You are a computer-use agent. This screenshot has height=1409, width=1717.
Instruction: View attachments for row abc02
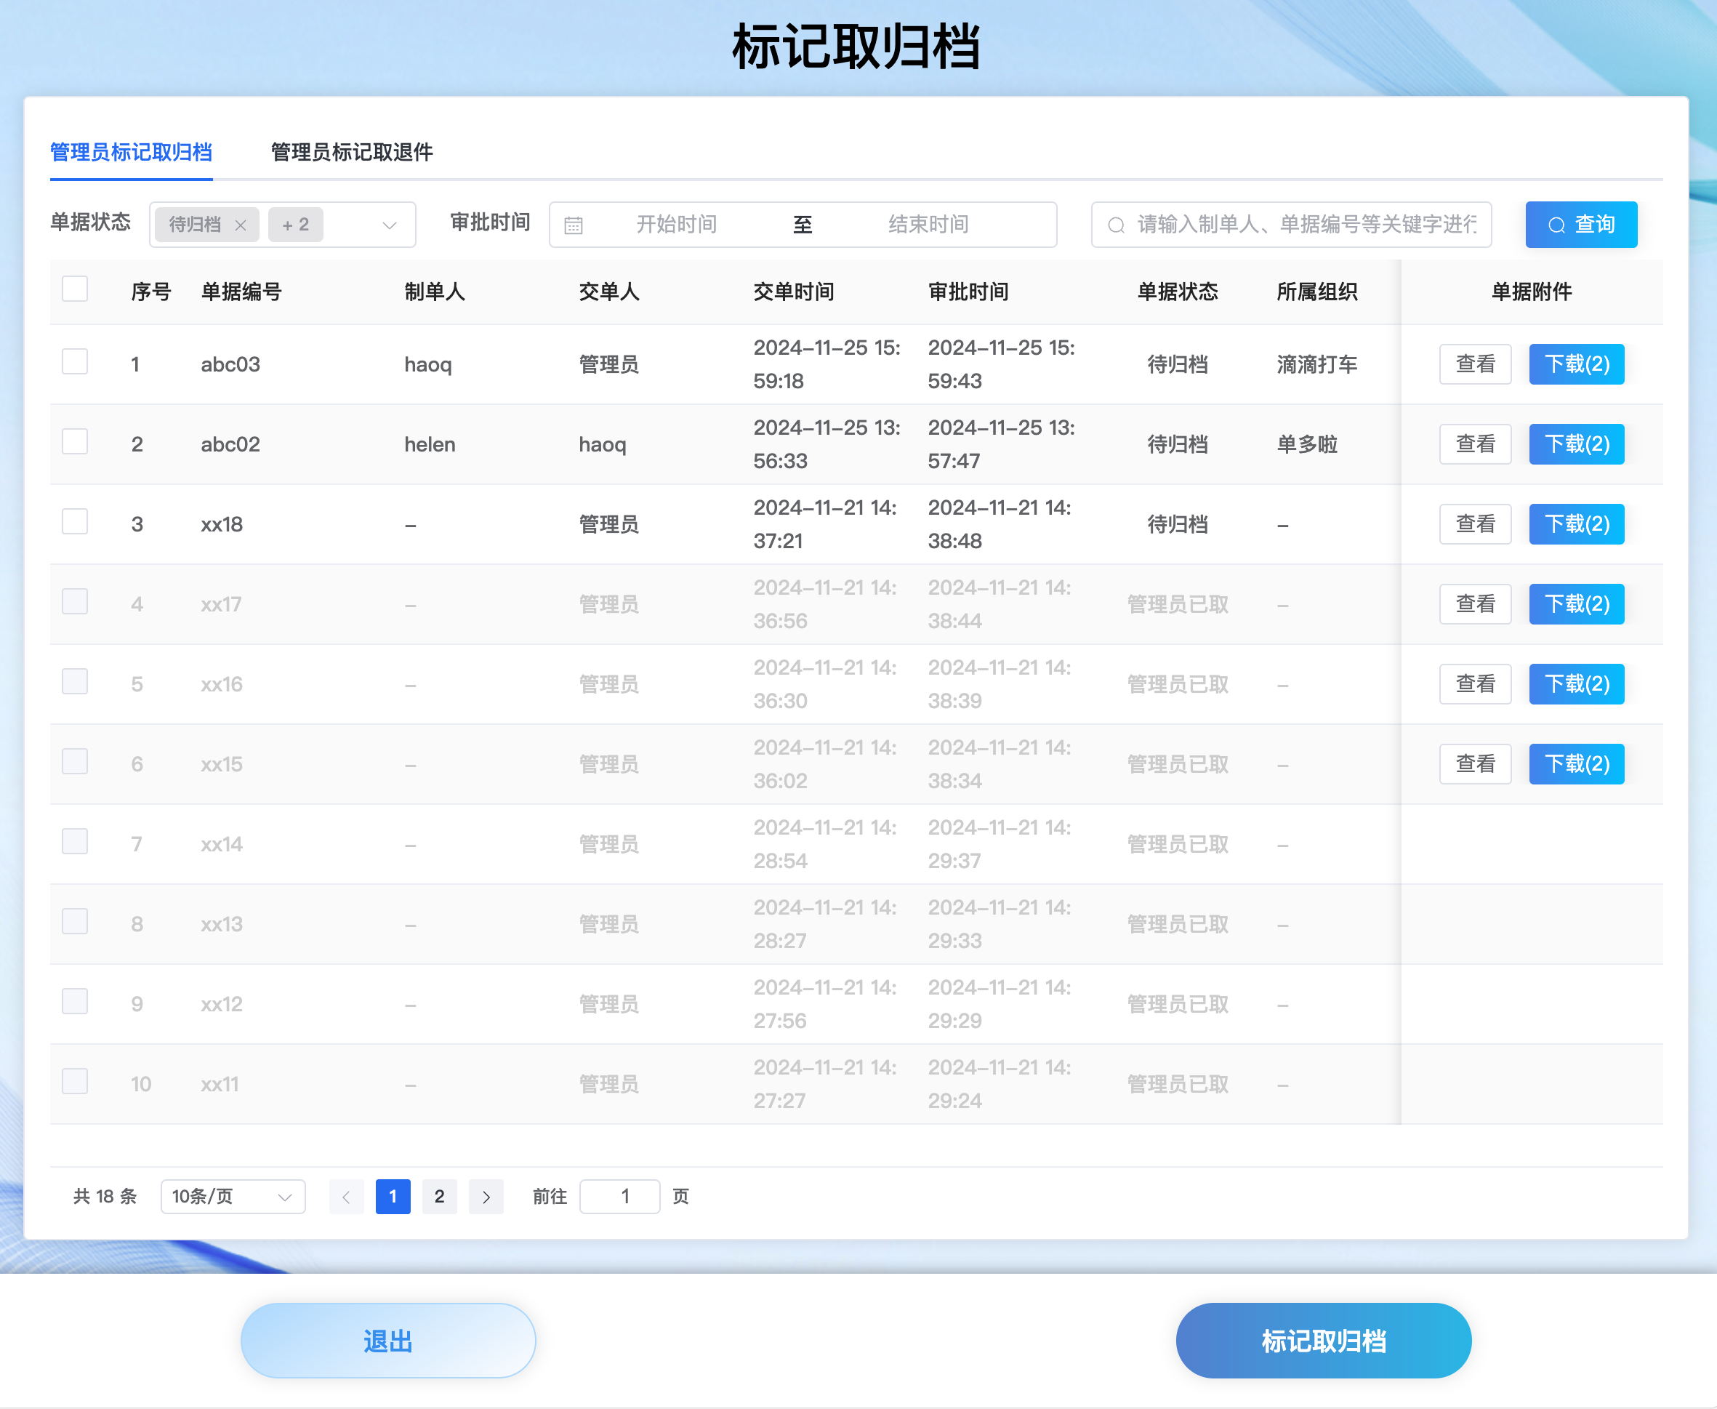(1474, 444)
